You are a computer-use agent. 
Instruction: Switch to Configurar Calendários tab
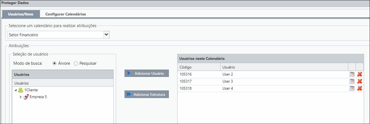[66, 14]
